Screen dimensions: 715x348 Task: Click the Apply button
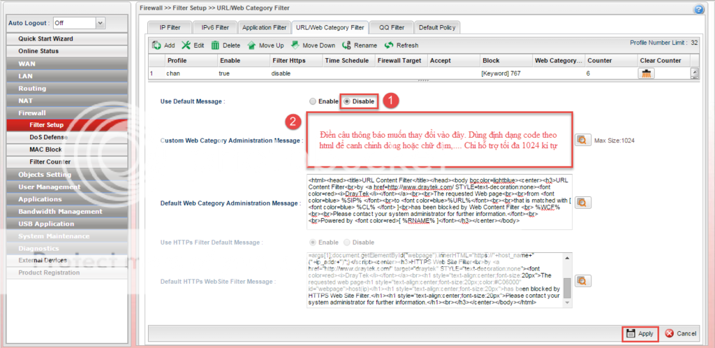click(x=640, y=333)
